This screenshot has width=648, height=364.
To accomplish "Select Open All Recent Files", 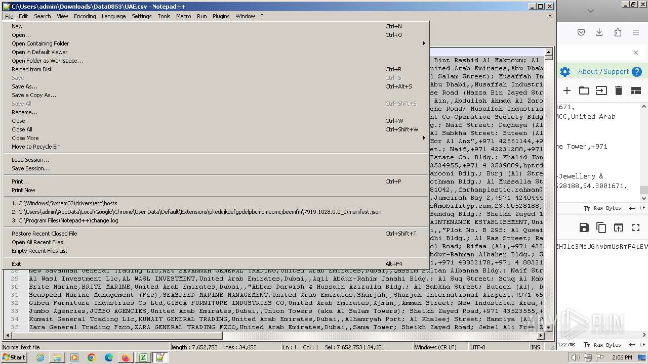I will coord(216,242).
